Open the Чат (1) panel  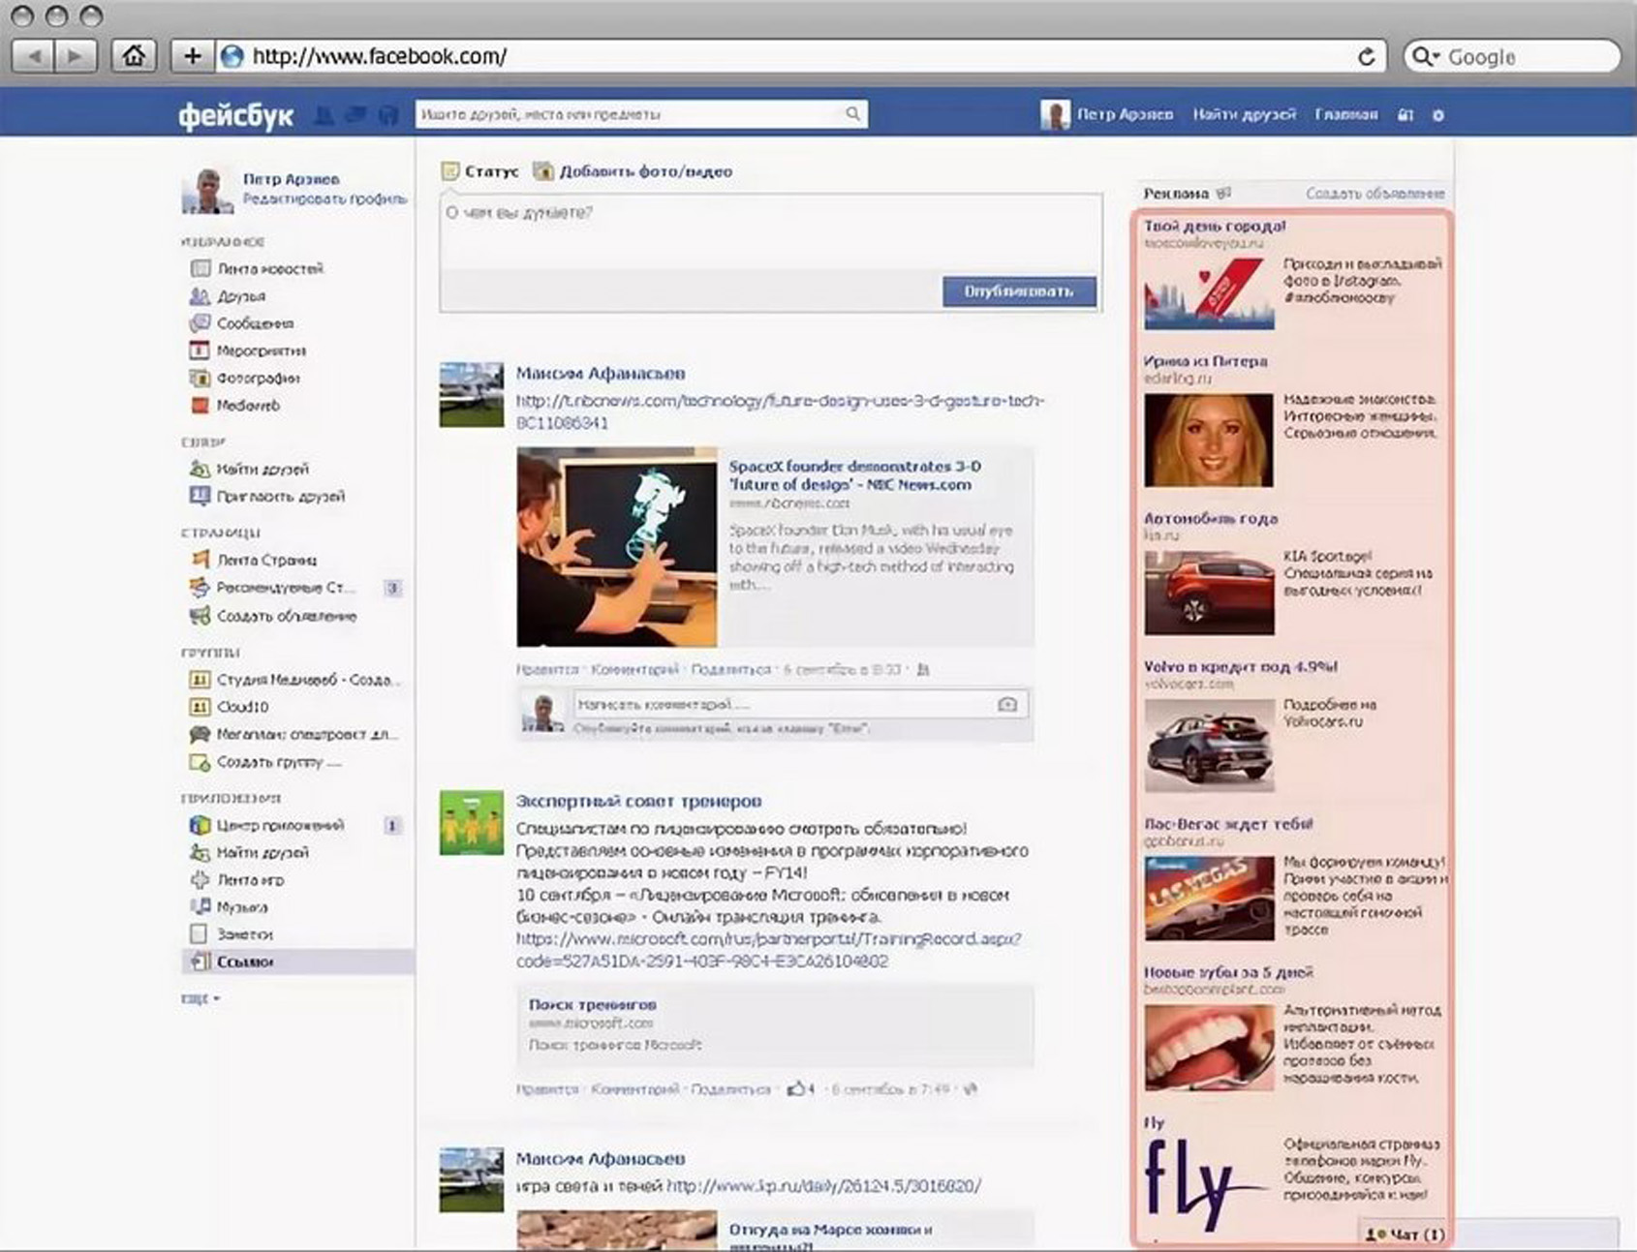pos(1405,1235)
